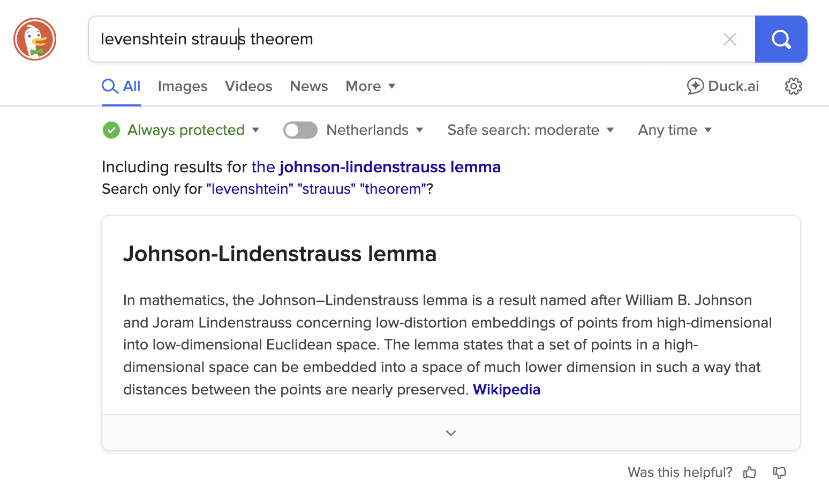Open the Any time filter dropdown
The height and width of the screenshot is (502, 829).
coord(675,130)
